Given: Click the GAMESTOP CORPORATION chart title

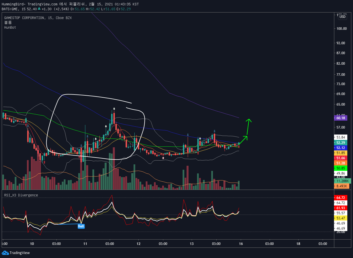Looking at the screenshot, I should [x=38, y=18].
